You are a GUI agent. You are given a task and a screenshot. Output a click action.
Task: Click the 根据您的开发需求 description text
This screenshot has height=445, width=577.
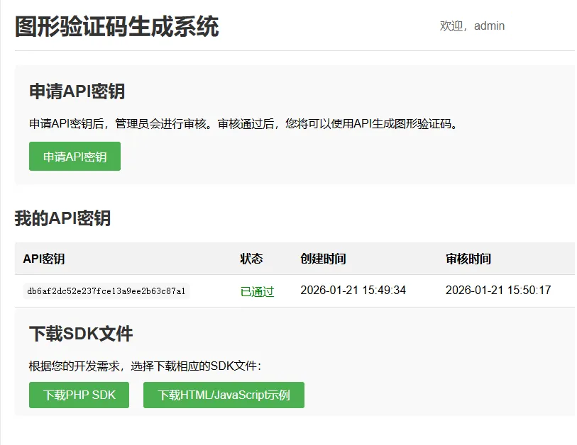[145, 366]
